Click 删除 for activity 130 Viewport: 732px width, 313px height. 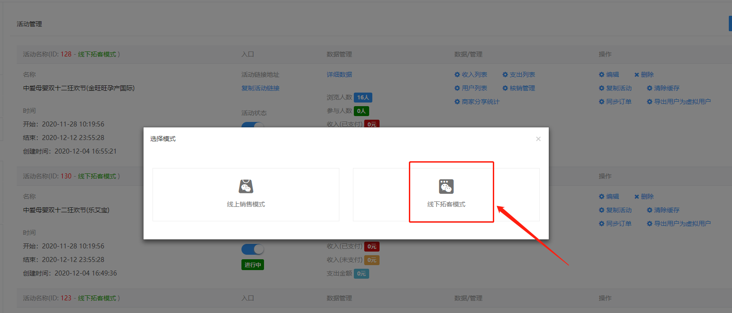coord(644,196)
